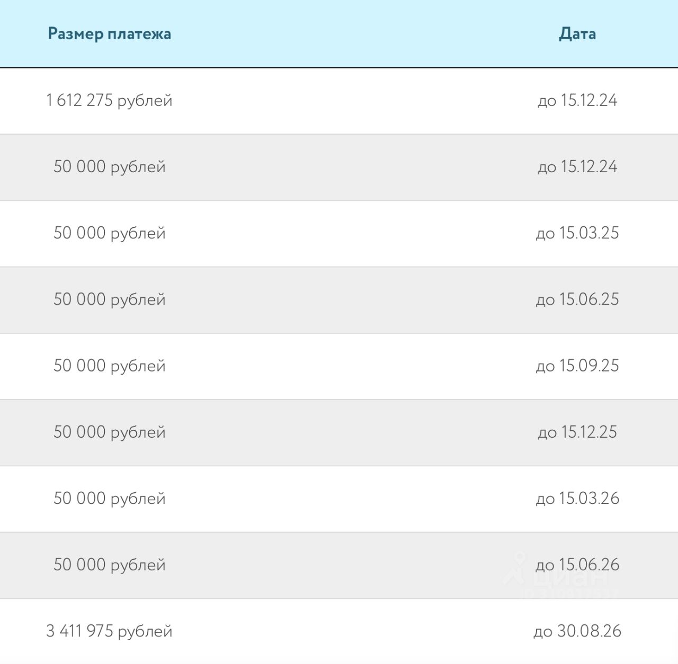Select the 50 000 рублей amount due 15.12.24

(110, 166)
